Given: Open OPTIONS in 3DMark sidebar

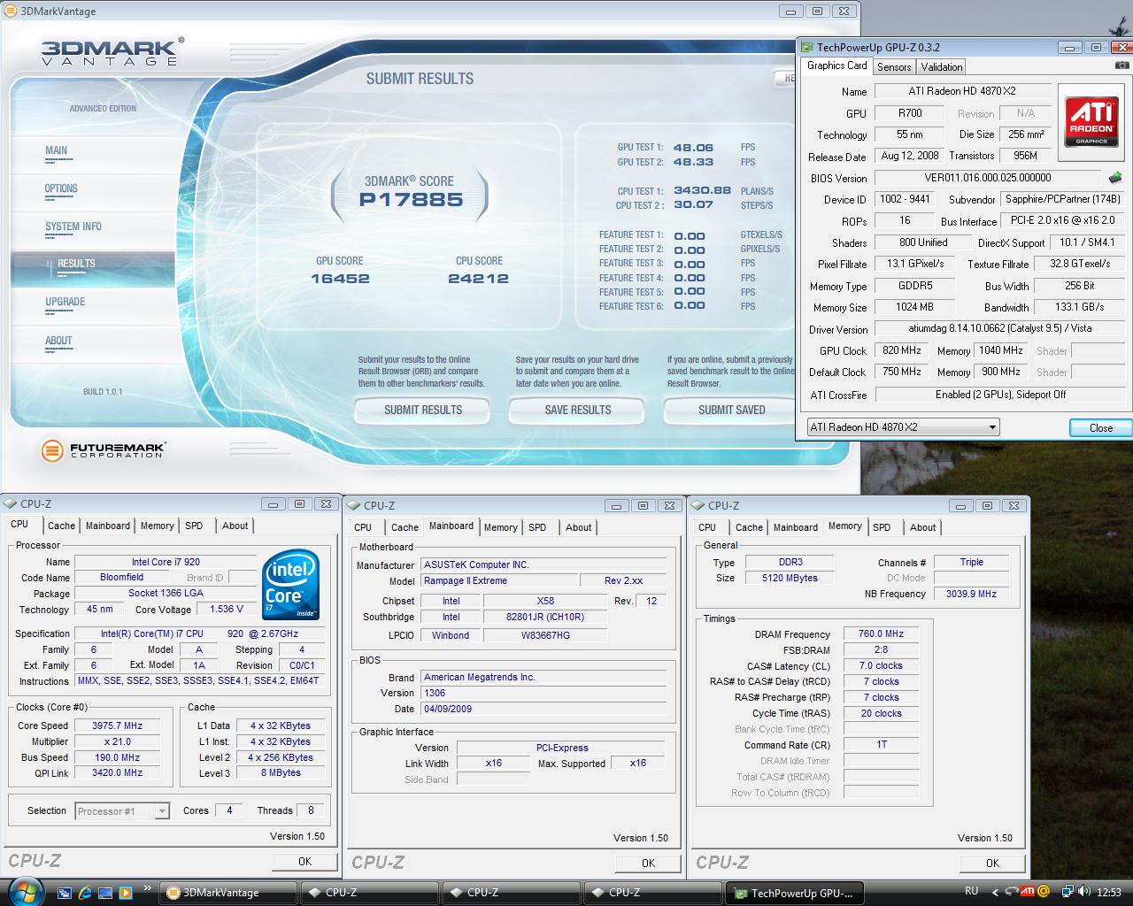Looking at the screenshot, I should click(61, 188).
